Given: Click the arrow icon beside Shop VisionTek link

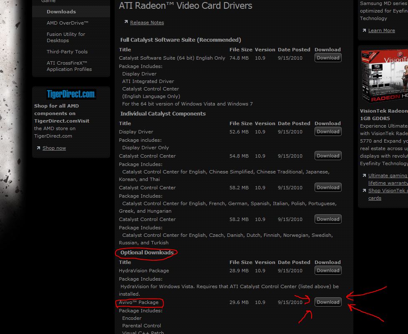Looking at the screenshot, I should (x=364, y=191).
